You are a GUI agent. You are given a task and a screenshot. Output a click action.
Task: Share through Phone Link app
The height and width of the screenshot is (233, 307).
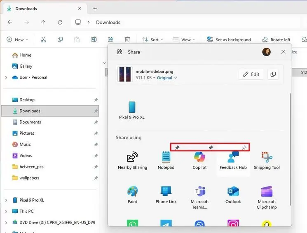166,194
